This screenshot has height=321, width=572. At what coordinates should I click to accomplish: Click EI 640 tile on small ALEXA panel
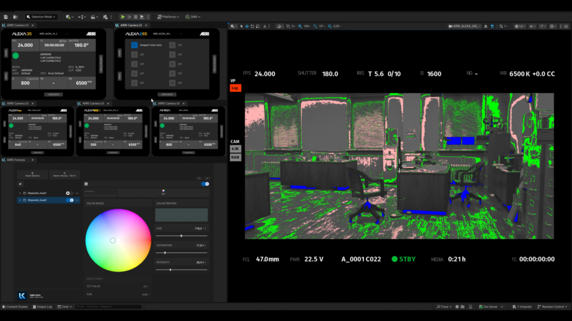coord(18,145)
